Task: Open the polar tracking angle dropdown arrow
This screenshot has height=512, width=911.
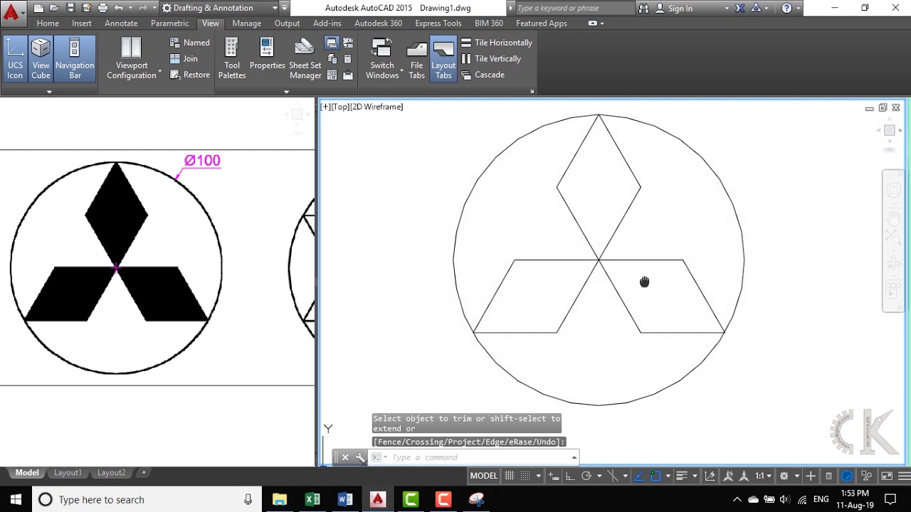Action: pos(599,476)
